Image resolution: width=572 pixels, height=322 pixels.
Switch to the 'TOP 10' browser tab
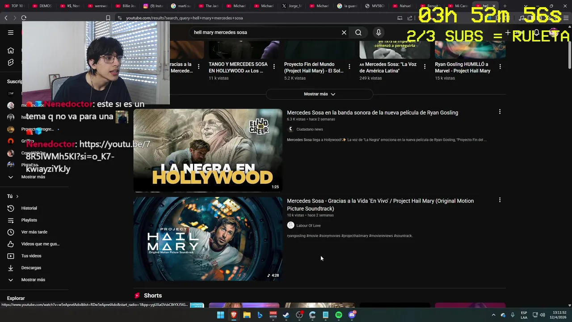pyautogui.click(x=14, y=6)
